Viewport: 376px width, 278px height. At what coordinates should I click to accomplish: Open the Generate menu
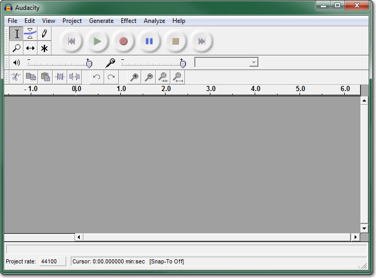pyautogui.click(x=101, y=21)
